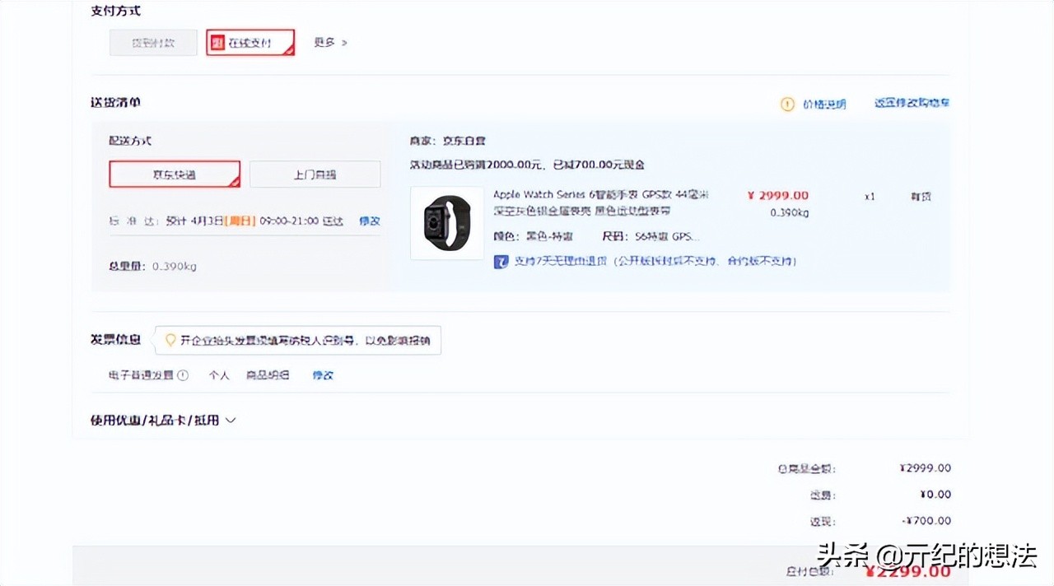Expand 更多 payment methods
1054x586 pixels.
pyautogui.click(x=330, y=42)
